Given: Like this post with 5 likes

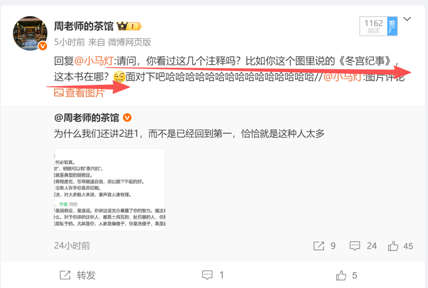Looking at the screenshot, I should click(x=341, y=275).
